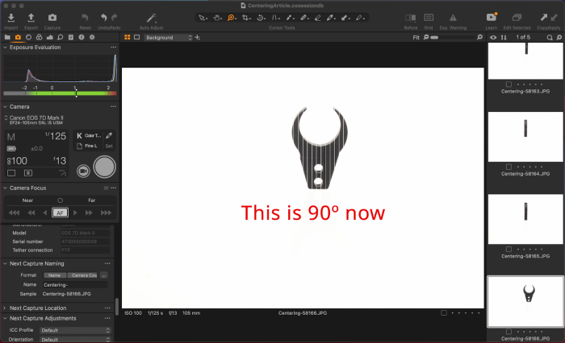Viewport: 565px width, 343px height.
Task: Toggle browser visibility eye icon
Action: [x=493, y=37]
